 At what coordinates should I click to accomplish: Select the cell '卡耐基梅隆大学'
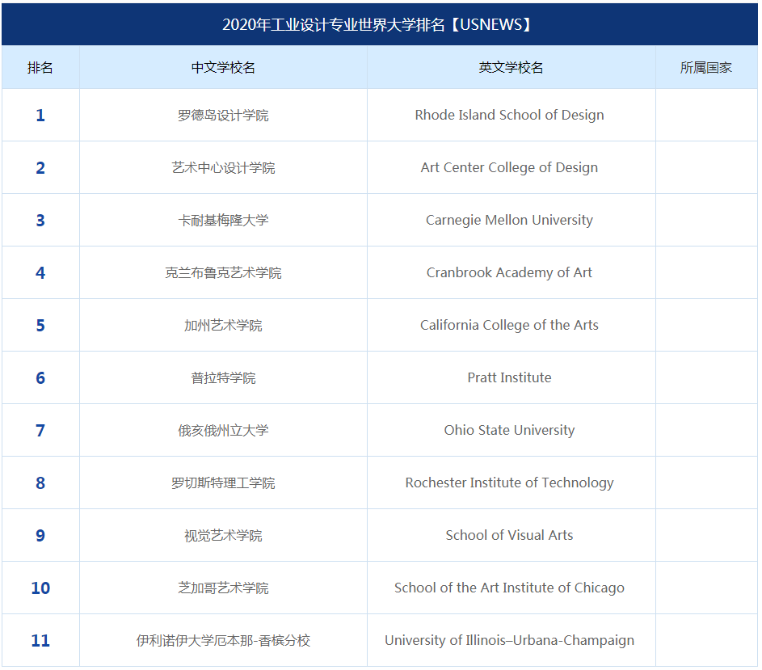[223, 221]
